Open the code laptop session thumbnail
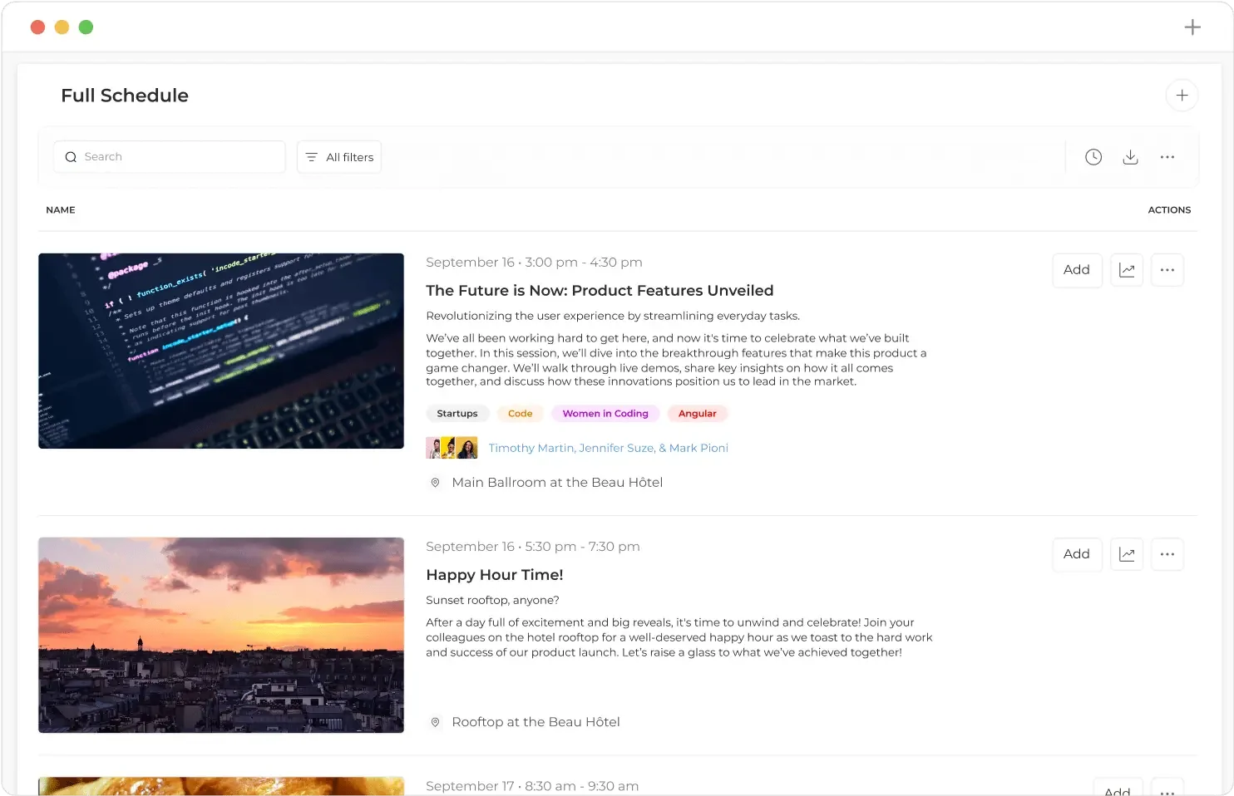The width and height of the screenshot is (1234, 796). pyautogui.click(x=221, y=351)
